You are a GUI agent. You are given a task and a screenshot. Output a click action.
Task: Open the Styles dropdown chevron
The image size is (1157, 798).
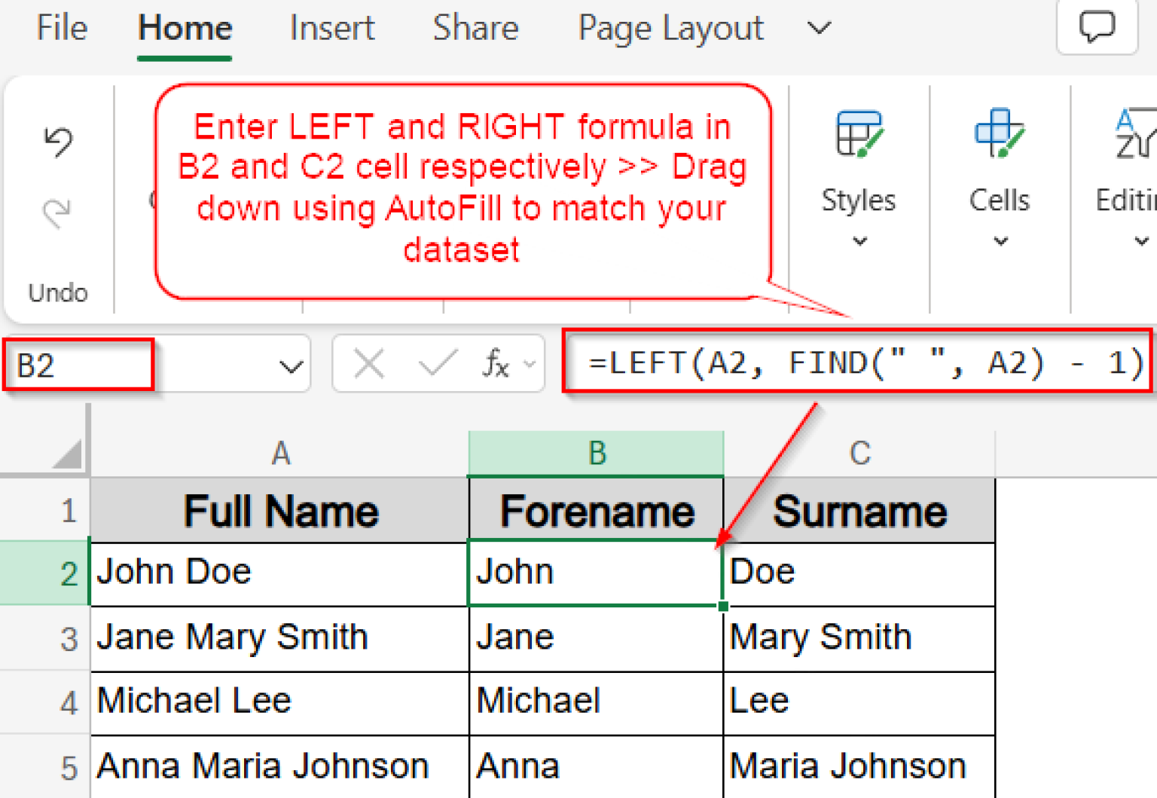[x=859, y=241]
